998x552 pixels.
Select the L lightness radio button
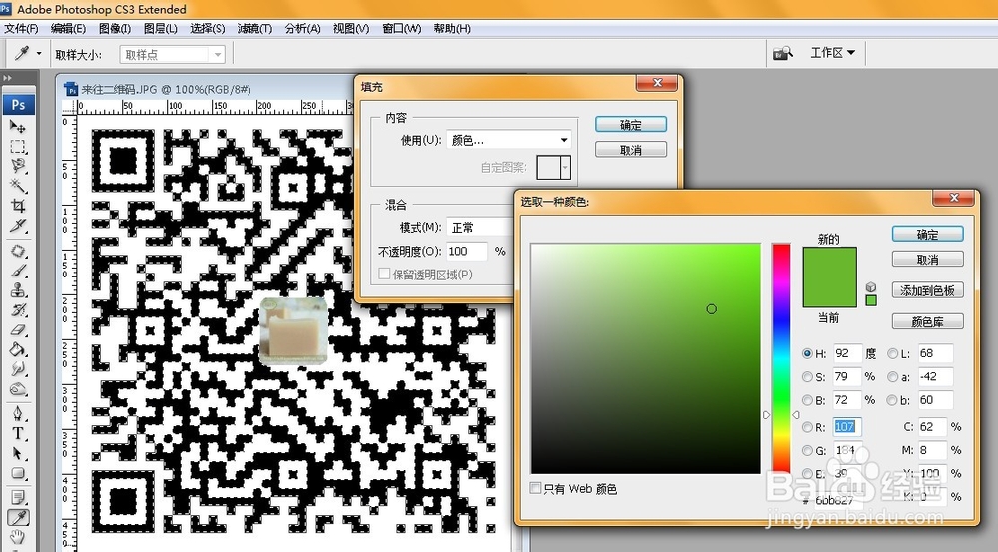point(893,353)
